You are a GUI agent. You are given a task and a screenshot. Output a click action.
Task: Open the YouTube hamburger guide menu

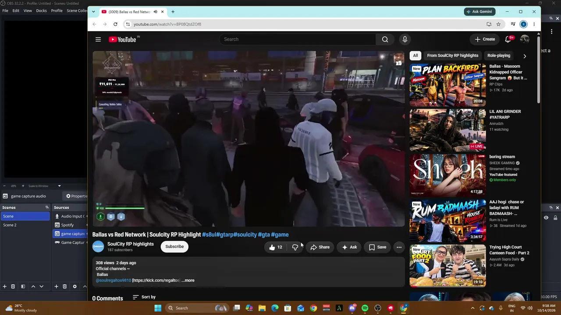pos(98,39)
